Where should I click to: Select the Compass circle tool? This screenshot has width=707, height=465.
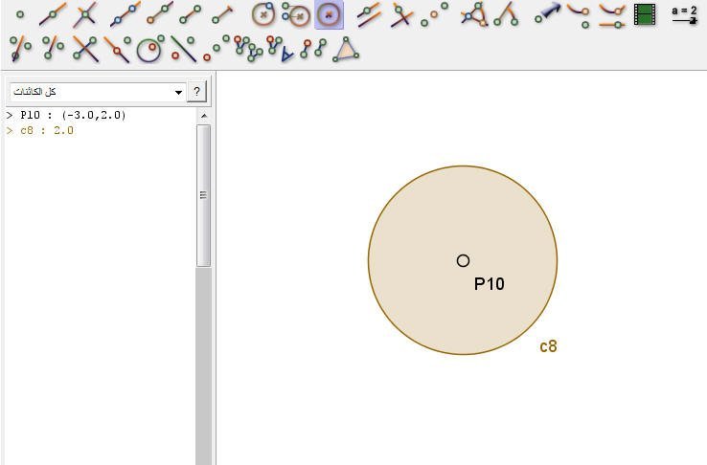click(x=296, y=15)
